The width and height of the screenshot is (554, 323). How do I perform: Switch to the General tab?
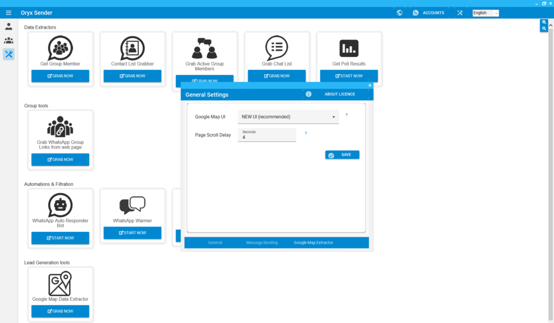[x=215, y=243]
